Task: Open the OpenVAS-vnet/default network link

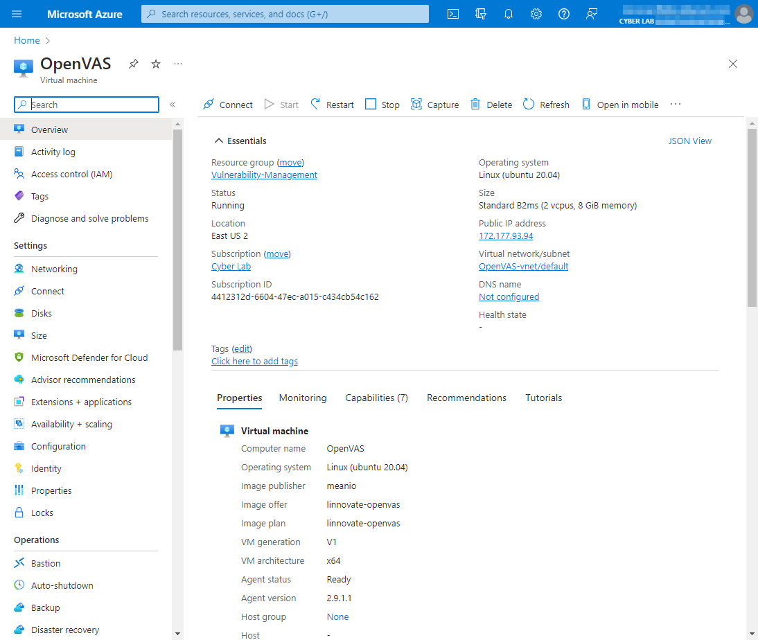Action: [524, 267]
